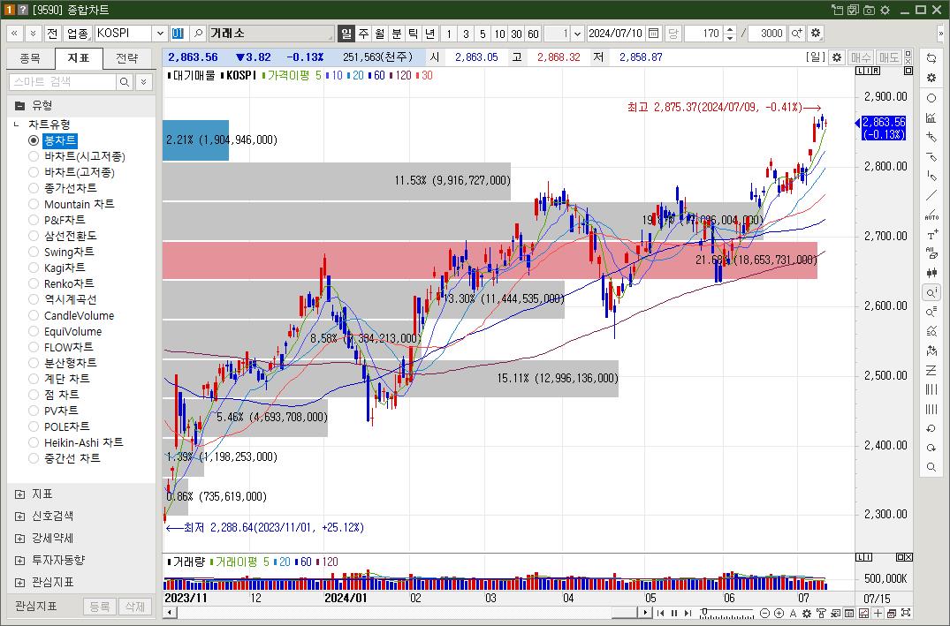Select the Heikin-Ashi 차트 radio option
The image size is (950, 626).
[x=34, y=442]
